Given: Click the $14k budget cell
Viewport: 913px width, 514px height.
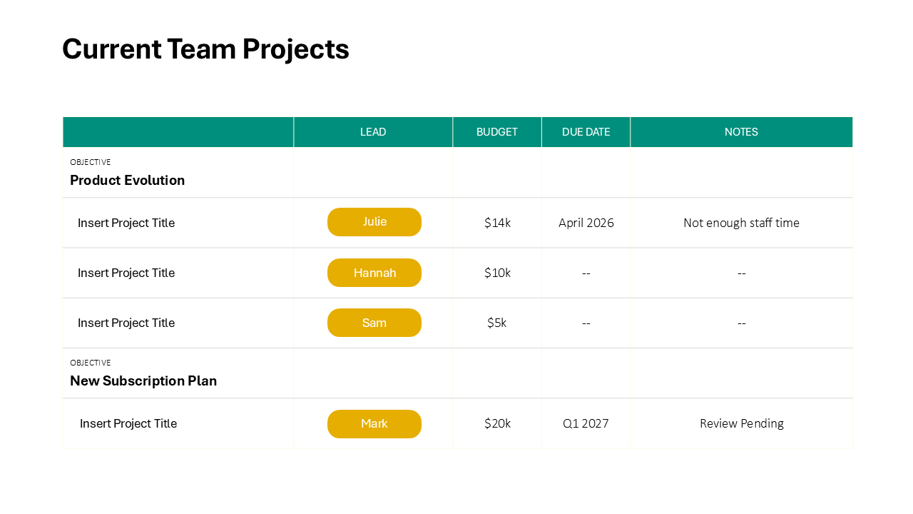Looking at the screenshot, I should (496, 222).
